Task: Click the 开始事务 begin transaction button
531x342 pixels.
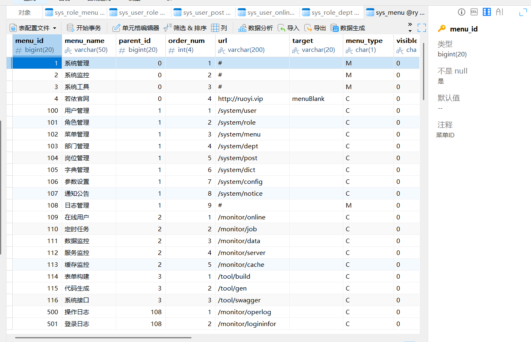Action: coord(84,28)
